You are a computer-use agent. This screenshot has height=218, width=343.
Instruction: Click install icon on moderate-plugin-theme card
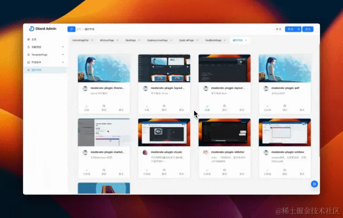(87, 106)
